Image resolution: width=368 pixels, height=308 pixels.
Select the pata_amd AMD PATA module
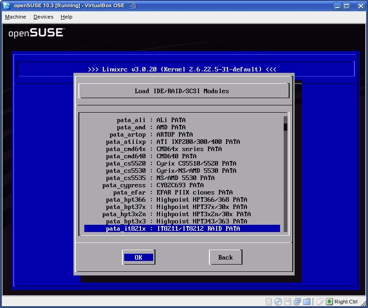tap(182, 127)
